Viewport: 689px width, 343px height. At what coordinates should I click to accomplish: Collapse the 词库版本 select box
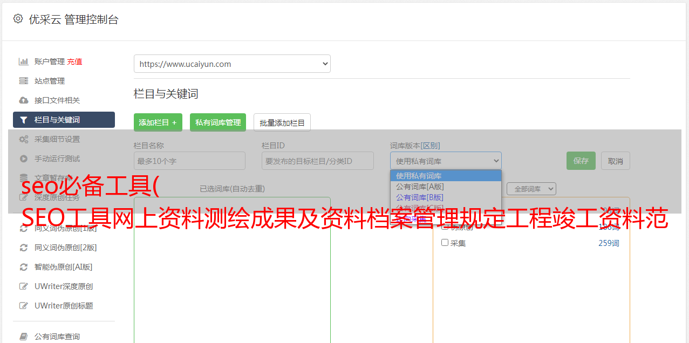pyautogui.click(x=446, y=161)
